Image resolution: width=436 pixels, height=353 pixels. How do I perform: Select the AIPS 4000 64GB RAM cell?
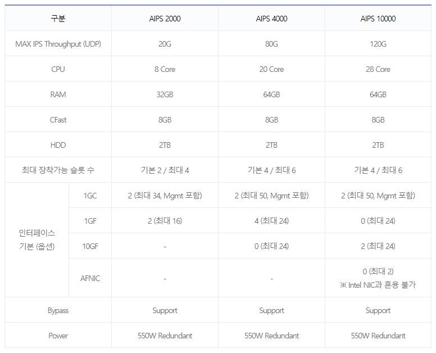point(271,94)
